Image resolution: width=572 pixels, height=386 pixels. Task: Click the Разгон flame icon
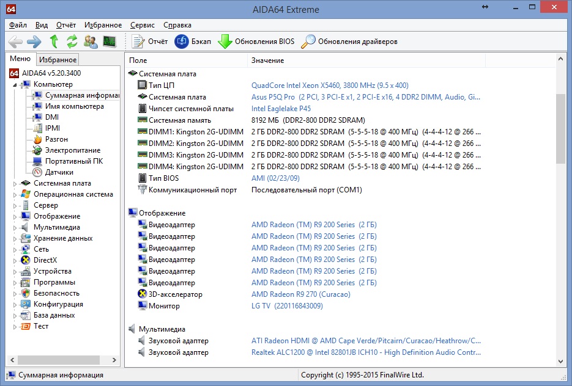coord(37,139)
